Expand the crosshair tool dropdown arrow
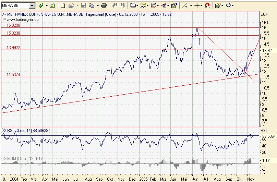The image size is (277, 182). [201, 6]
